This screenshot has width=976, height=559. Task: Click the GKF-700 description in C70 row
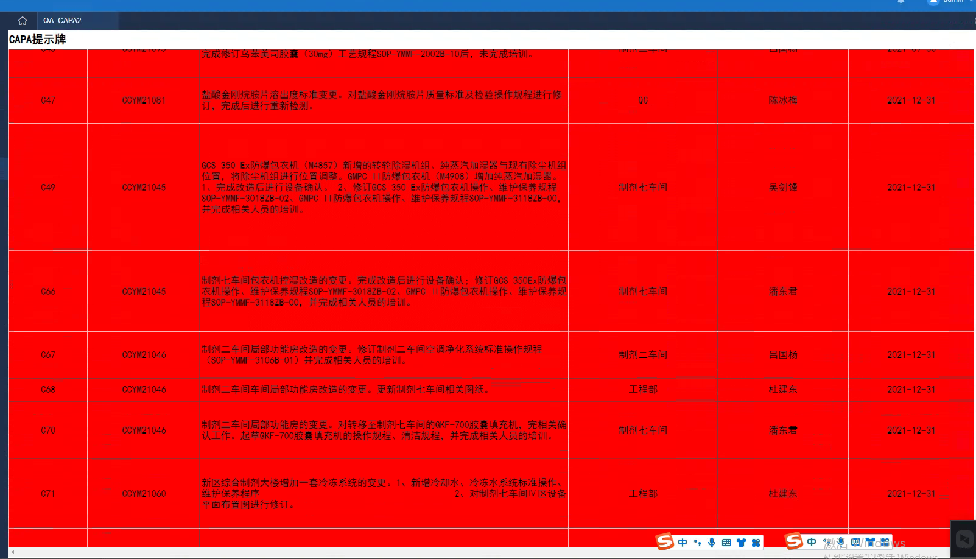(384, 431)
